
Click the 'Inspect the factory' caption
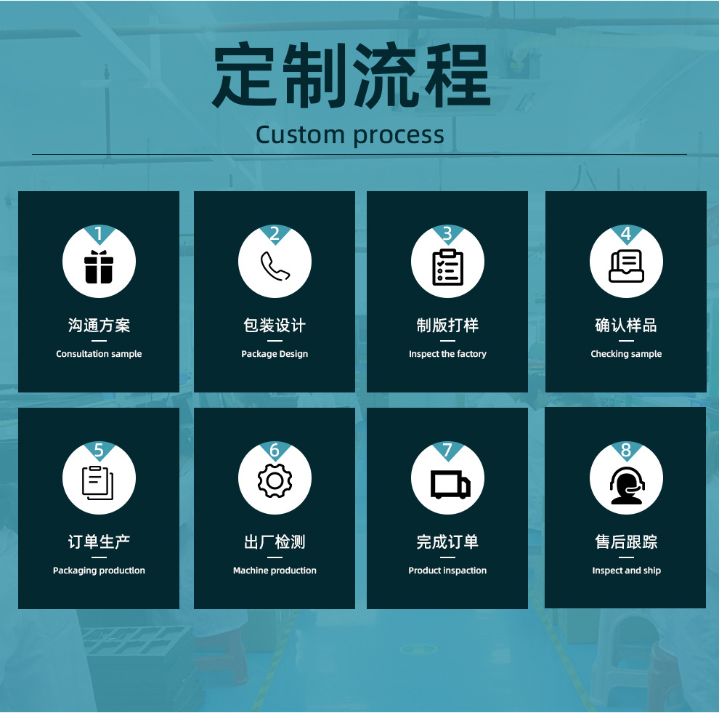(447, 354)
